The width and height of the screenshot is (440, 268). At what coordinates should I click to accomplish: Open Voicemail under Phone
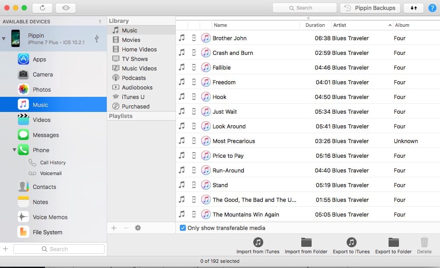pos(51,173)
